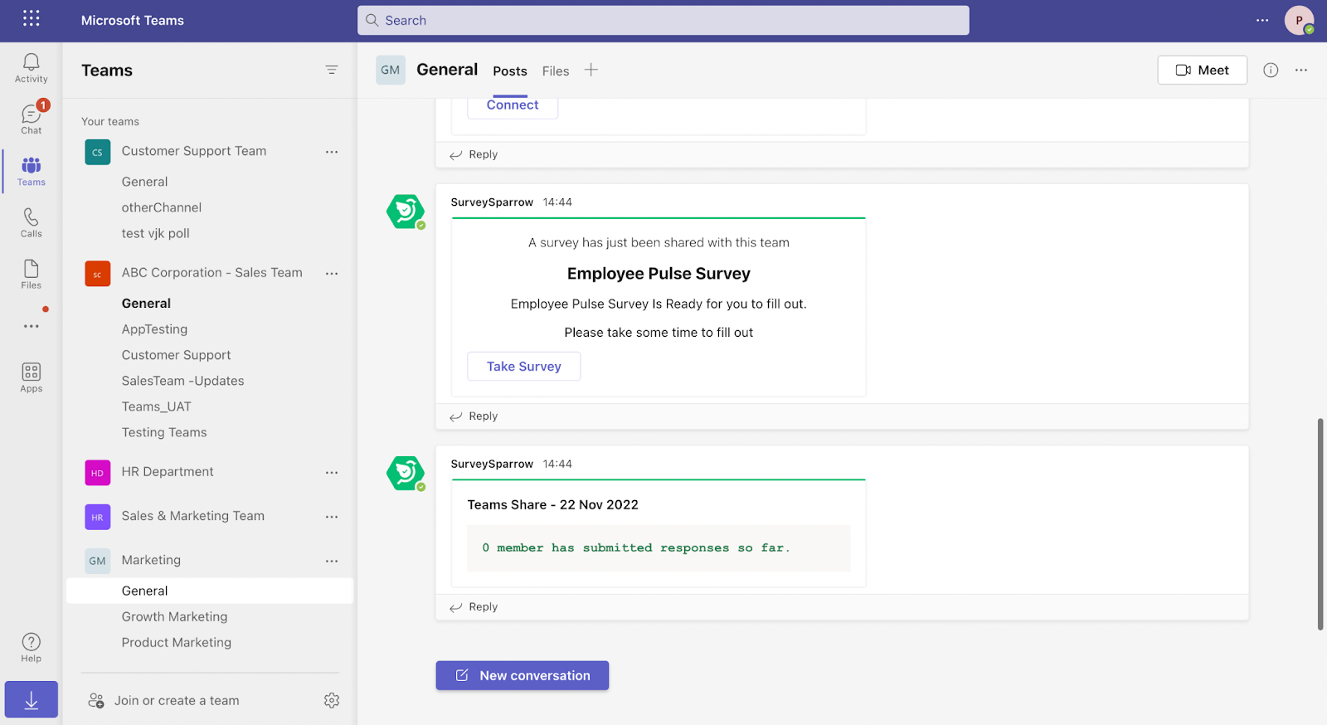Start a meeting with Meet

tap(1203, 71)
